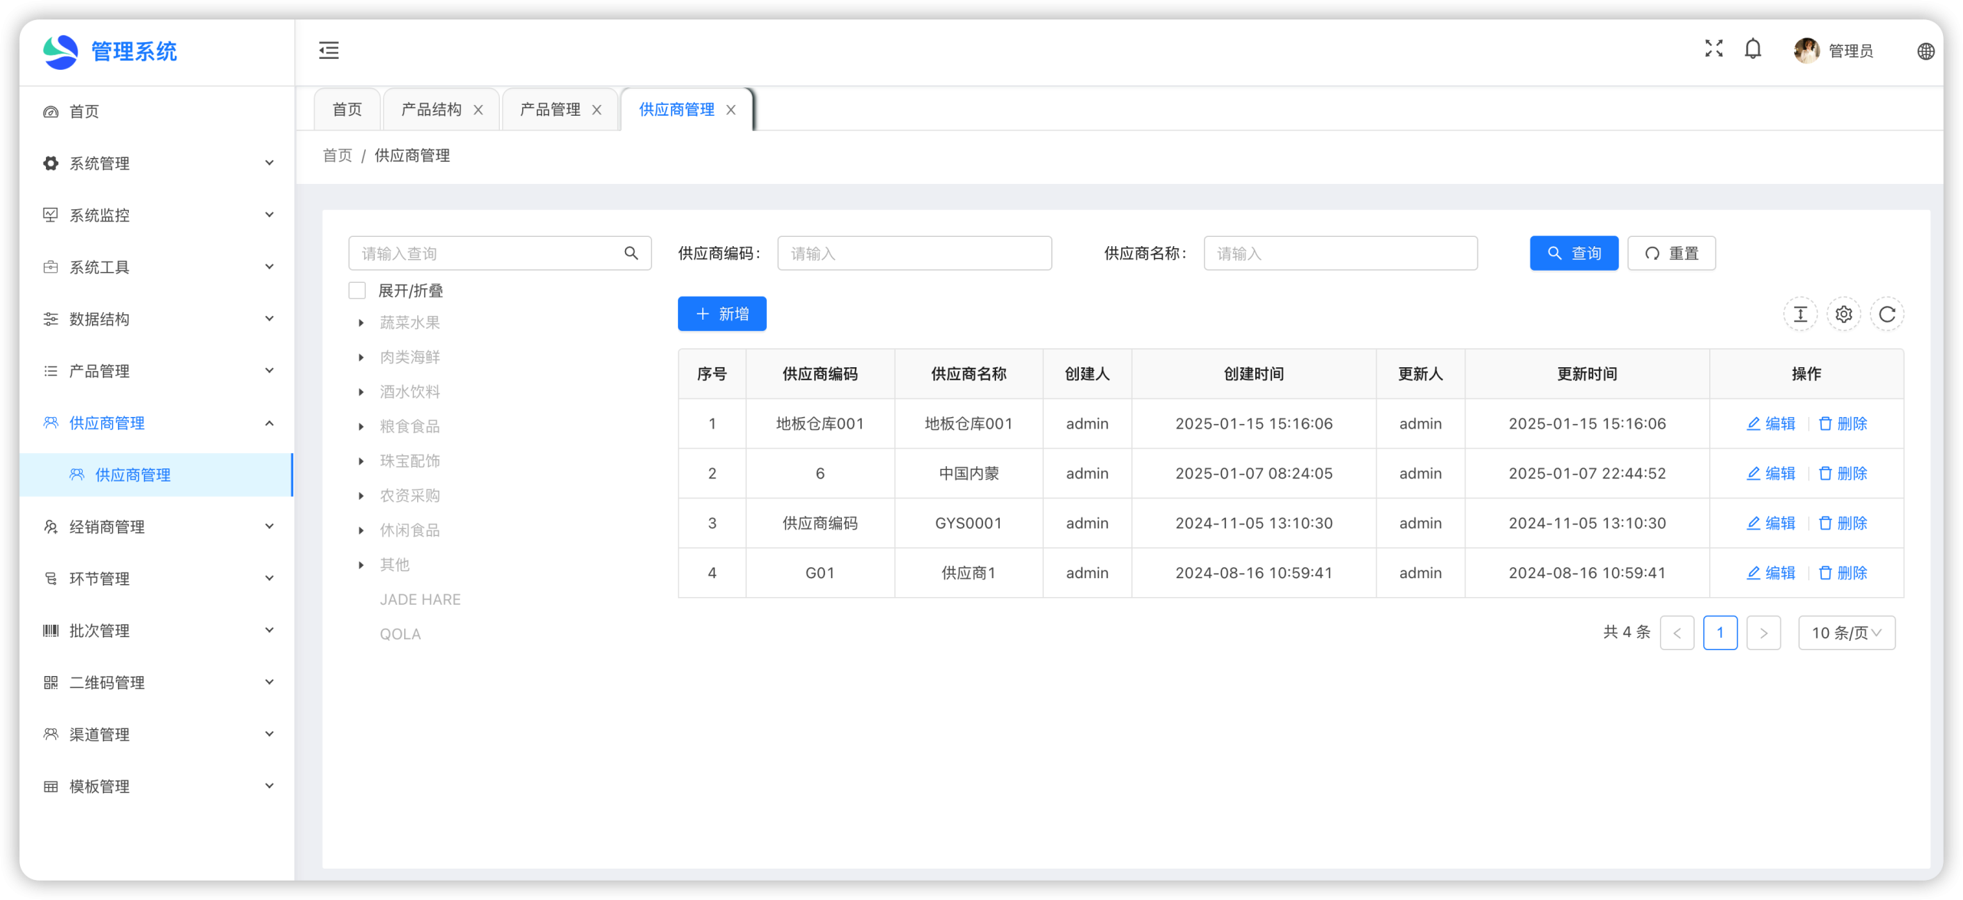Screen dimensions: 1963x900
Task: Click the globe language icon
Action: tap(1925, 51)
